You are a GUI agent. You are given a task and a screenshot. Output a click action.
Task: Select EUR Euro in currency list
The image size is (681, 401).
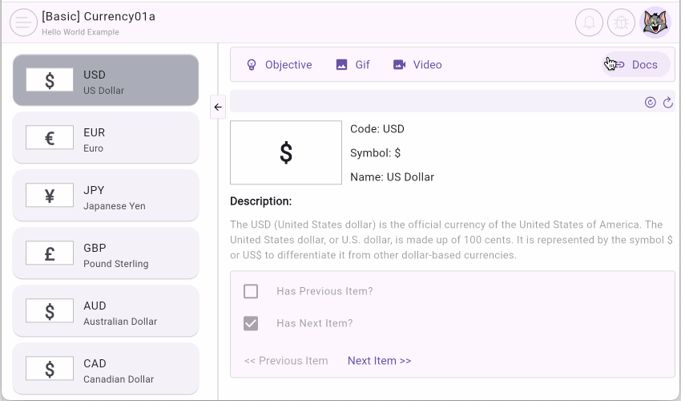pos(105,138)
